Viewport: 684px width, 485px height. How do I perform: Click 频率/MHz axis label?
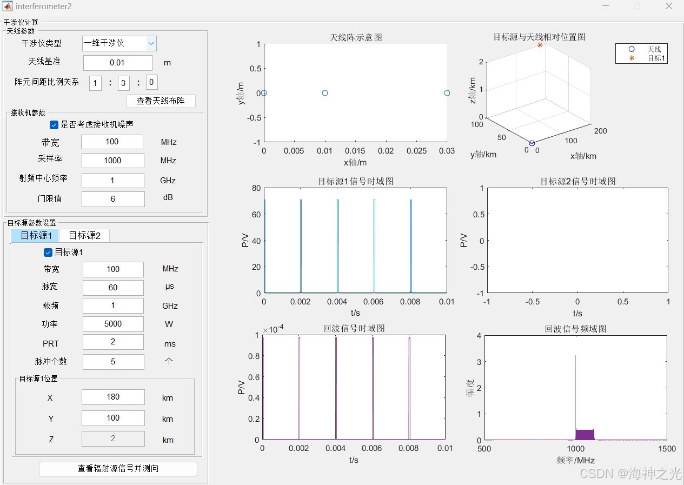coord(575,461)
